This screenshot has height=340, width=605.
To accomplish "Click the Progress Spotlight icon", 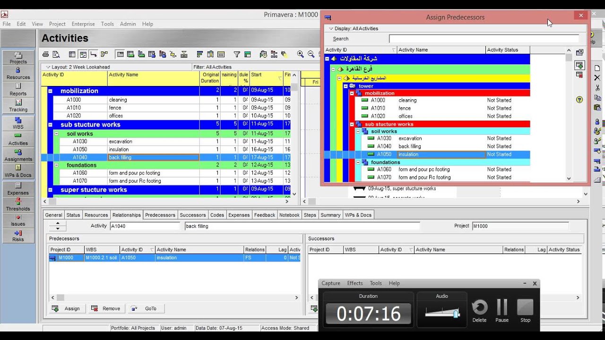I will [285, 54].
